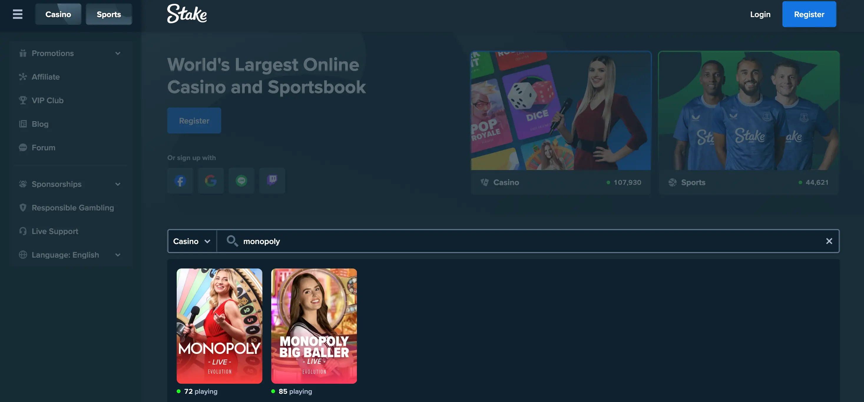
Task: Sign up with the LINE icon
Action: point(241,181)
